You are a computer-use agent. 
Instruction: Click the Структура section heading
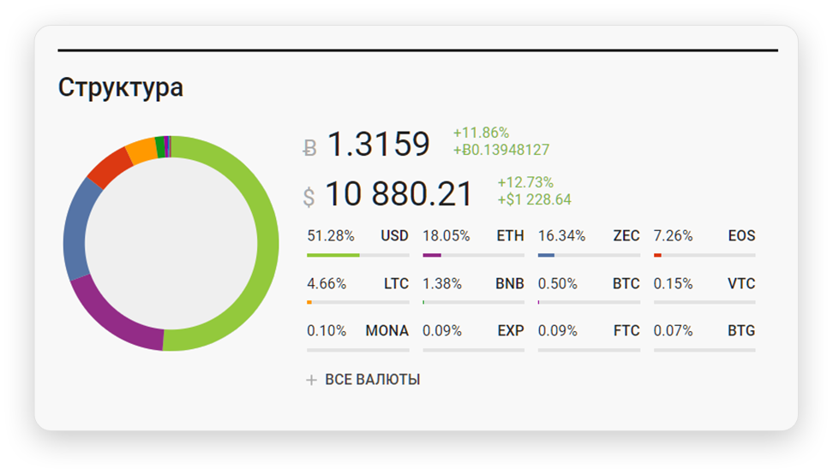pos(120,88)
